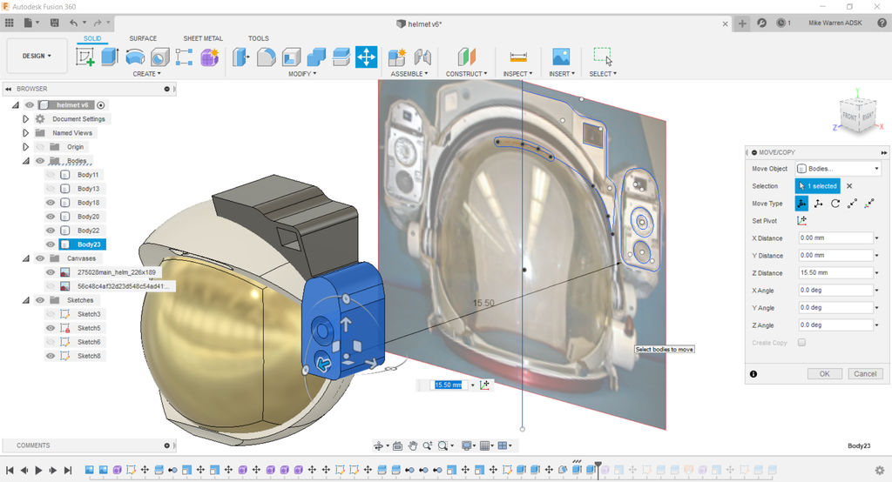
Task: Open the ASSEMBLE menu
Action: point(409,74)
